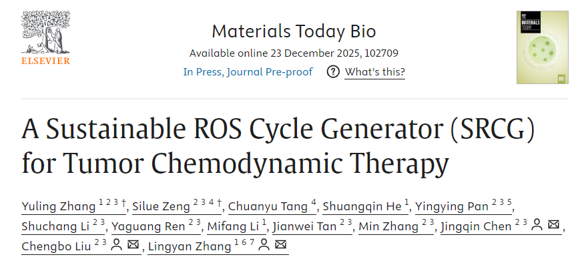Click the question mark help icon
Viewport: 588px width, 271px height.
tap(333, 72)
